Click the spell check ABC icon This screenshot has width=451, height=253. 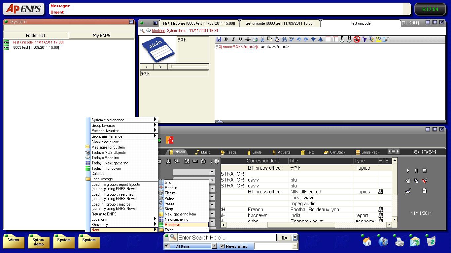(291, 39)
